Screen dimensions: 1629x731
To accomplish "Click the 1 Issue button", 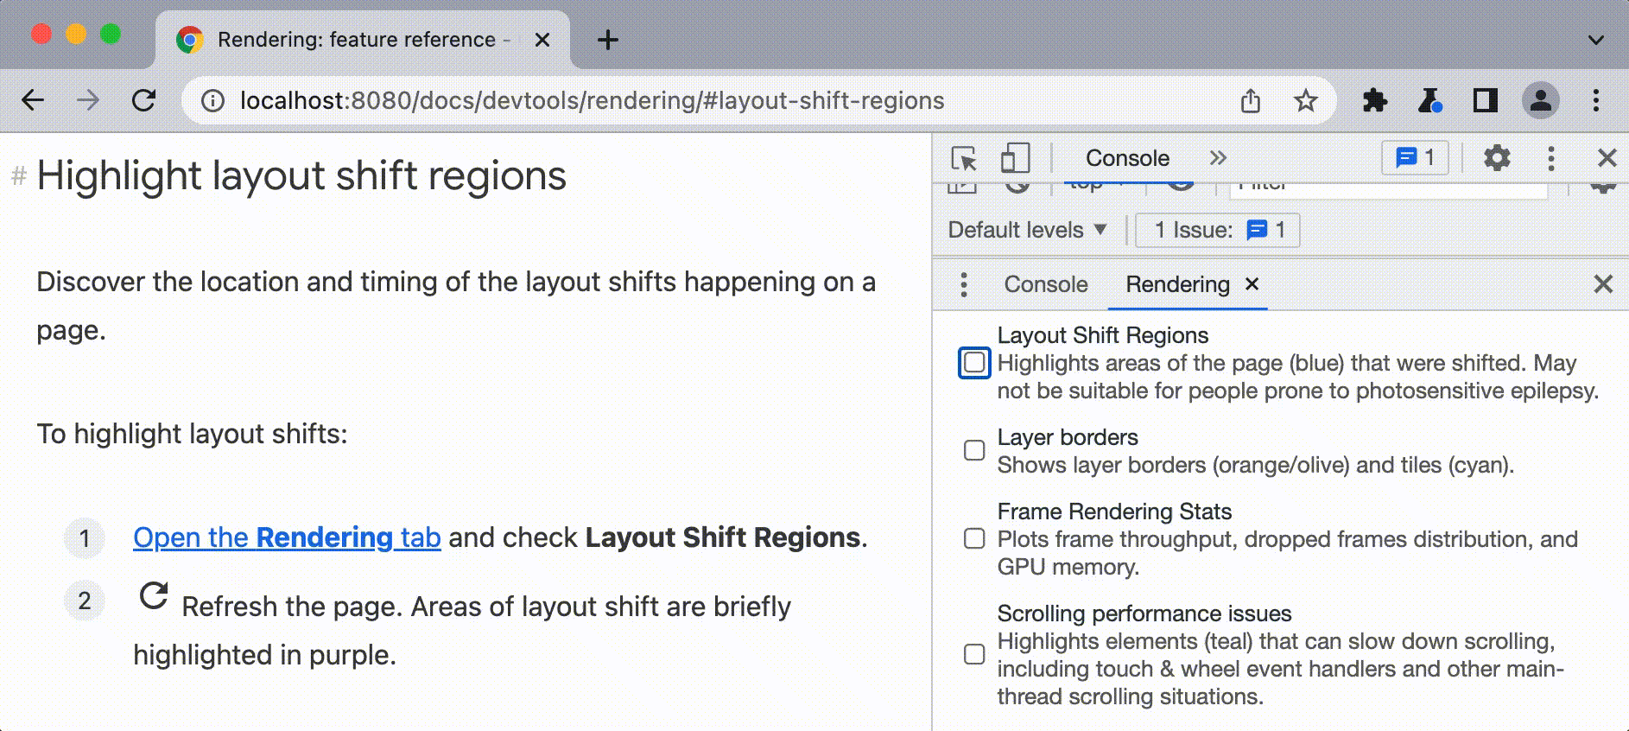I will click(1217, 230).
